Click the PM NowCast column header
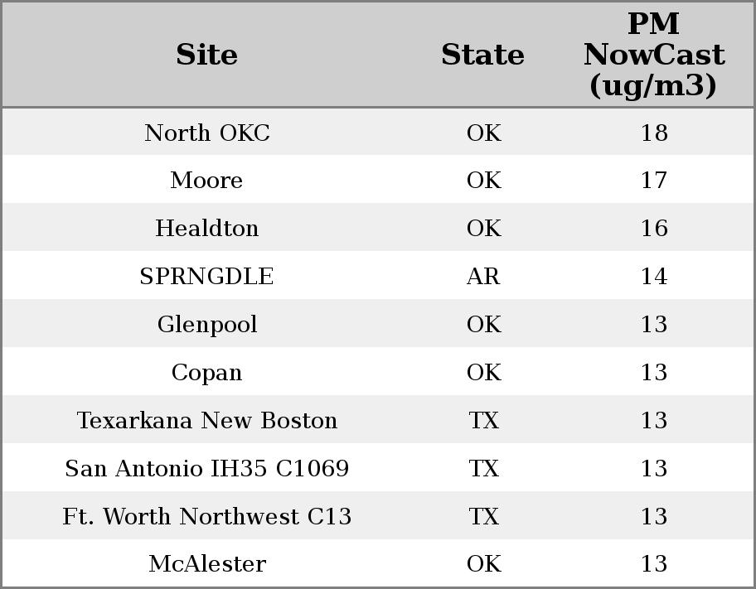The width and height of the screenshot is (756, 589). 653,55
